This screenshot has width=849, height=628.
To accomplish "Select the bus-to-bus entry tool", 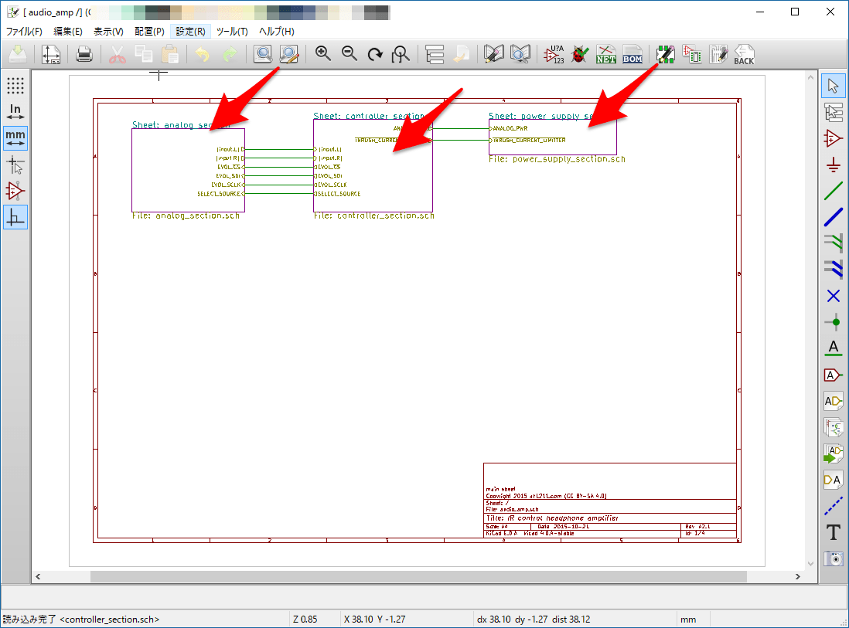I will pos(834,269).
